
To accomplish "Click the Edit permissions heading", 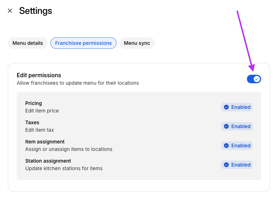I will pyautogui.click(x=39, y=75).
